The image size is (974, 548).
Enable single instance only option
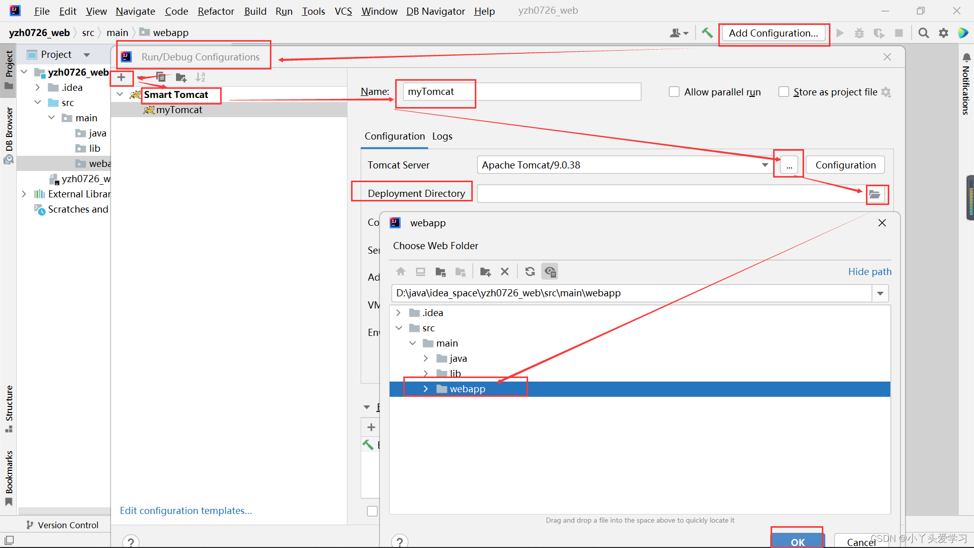click(674, 92)
